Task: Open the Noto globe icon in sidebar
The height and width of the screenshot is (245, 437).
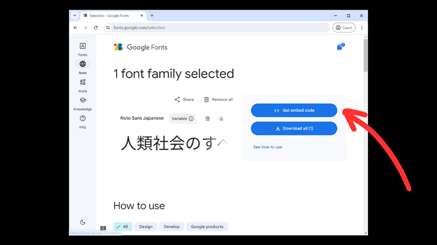Action: (83, 64)
